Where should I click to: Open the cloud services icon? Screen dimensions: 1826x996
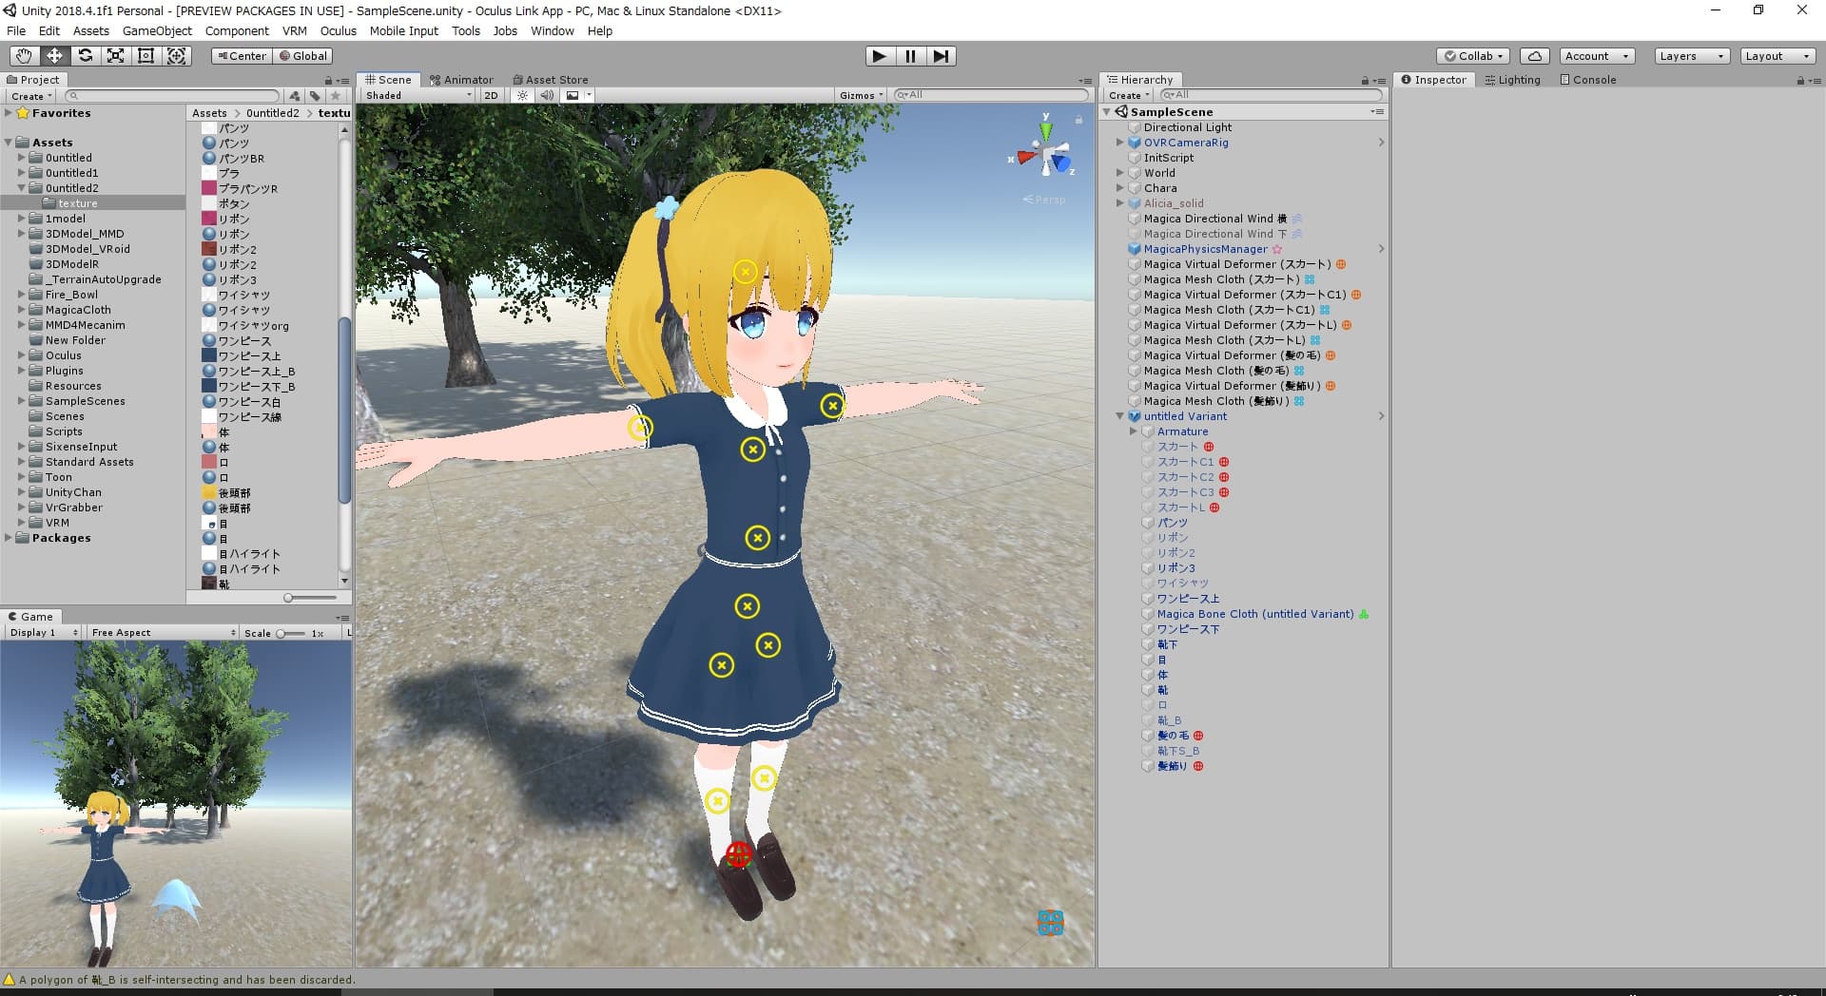coord(1534,56)
